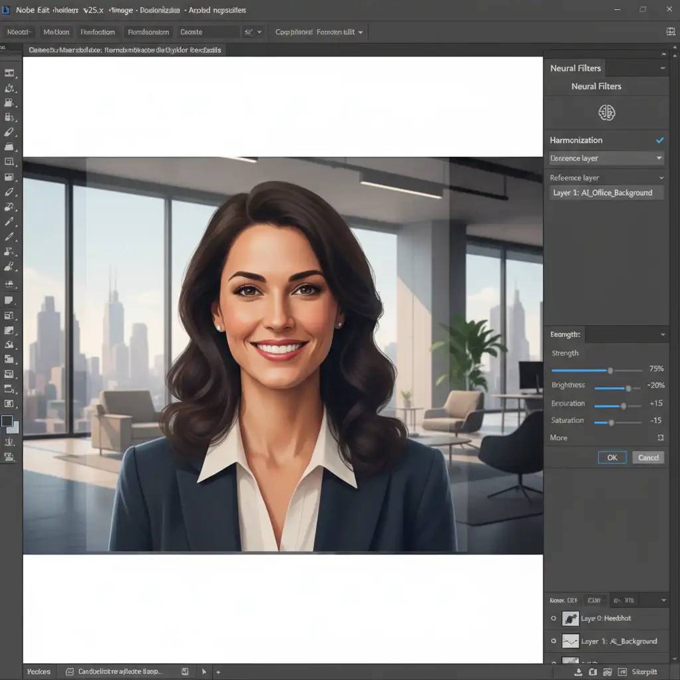Toggle visibility of Layer 1: AI_Background

pos(553,641)
